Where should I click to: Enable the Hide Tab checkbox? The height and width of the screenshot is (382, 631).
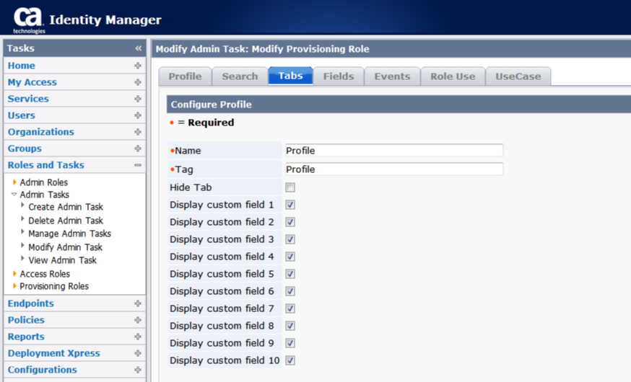290,187
